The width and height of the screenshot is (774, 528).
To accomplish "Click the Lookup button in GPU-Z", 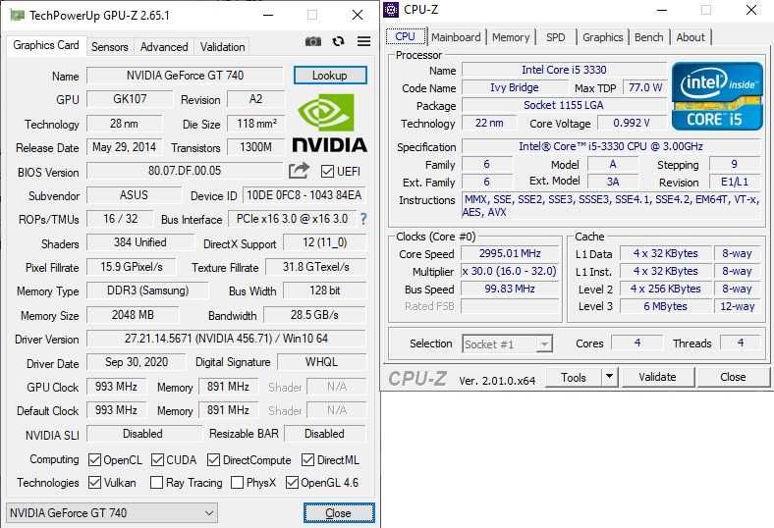I will [330, 76].
